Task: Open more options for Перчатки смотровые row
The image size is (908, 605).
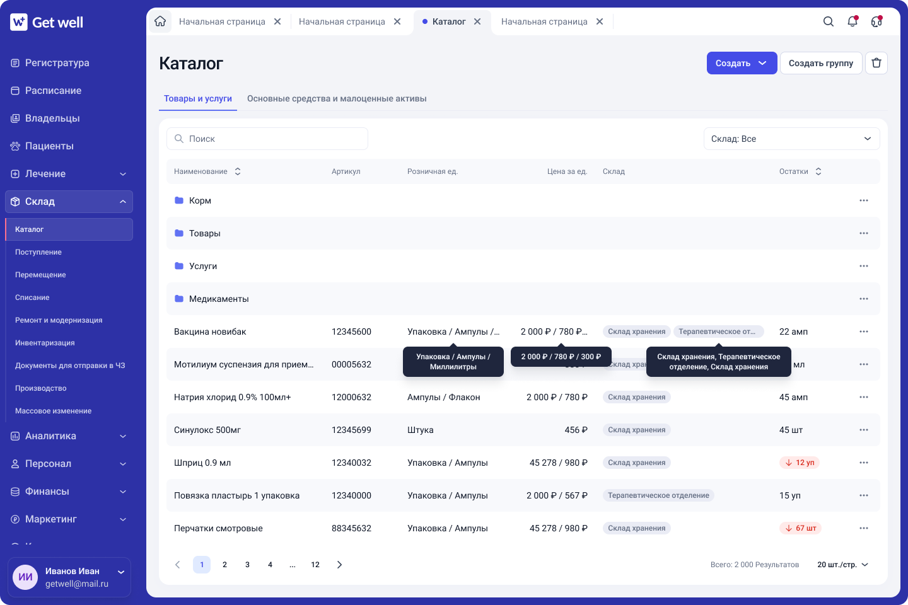Action: pyautogui.click(x=864, y=528)
